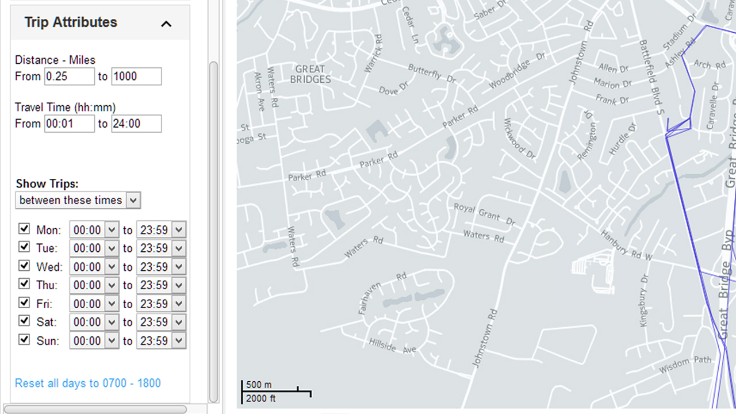The width and height of the screenshot is (736, 414).
Task: Toggle the Sun checkbox
Action: point(24,339)
